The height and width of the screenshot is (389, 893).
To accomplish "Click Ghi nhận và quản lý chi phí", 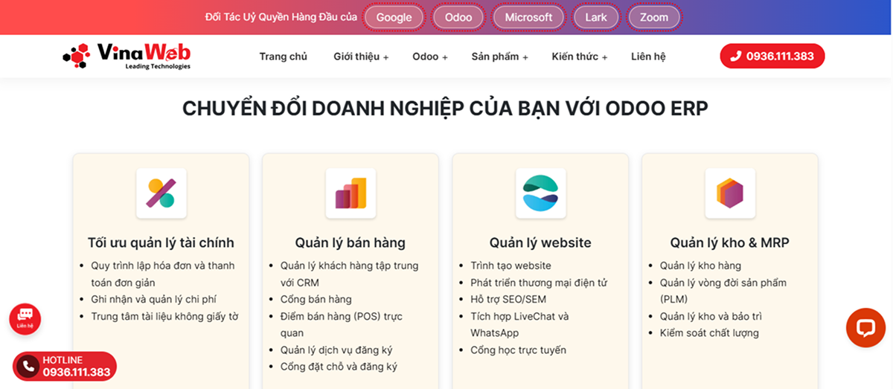I will [153, 299].
